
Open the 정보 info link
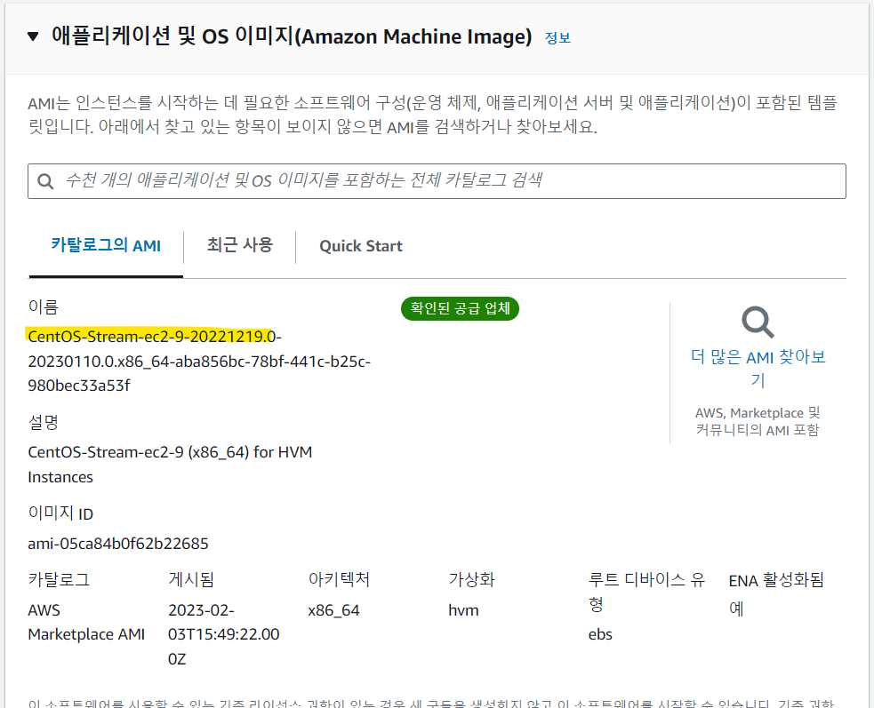tap(557, 38)
